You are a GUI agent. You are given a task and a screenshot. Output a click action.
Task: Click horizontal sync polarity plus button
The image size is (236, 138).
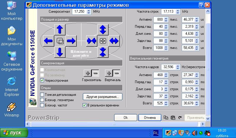87,73
